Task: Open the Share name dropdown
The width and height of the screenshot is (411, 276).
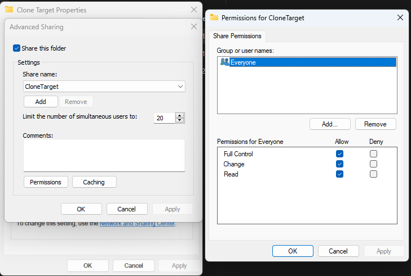Action: pyautogui.click(x=180, y=87)
